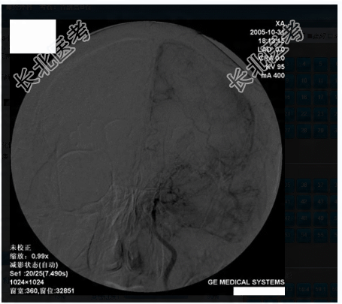Open question 17 from number grid
342x304 pixels.
[x=320, y=98]
